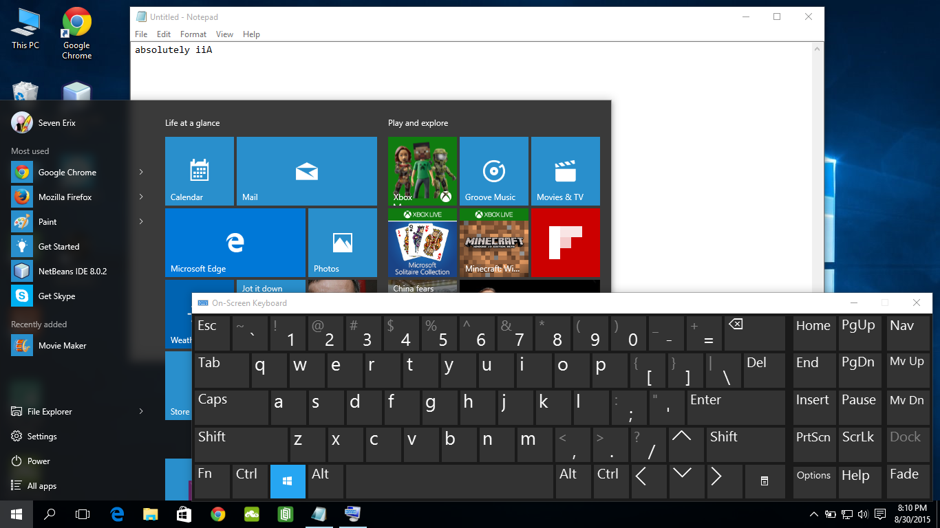Open the Microsoft Edge tile
Screen dimensions: 940x528
[234, 242]
